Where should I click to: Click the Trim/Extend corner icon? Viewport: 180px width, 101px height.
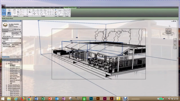tap(45, 14)
